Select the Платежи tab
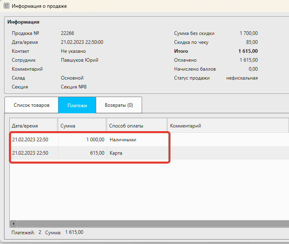 77,105
